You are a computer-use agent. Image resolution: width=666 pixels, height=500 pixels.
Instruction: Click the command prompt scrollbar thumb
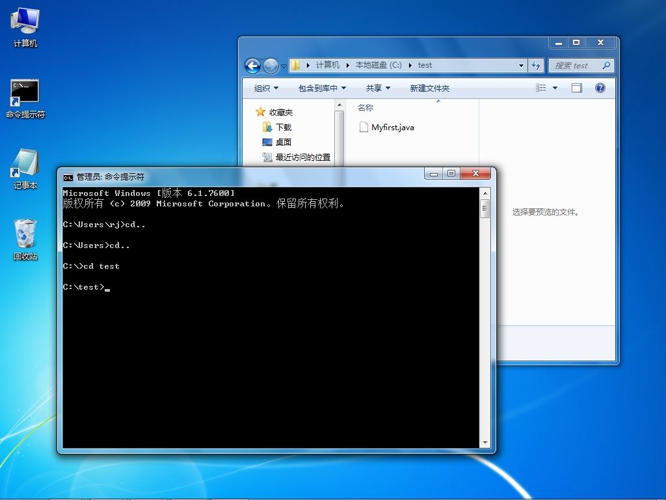[x=485, y=208]
